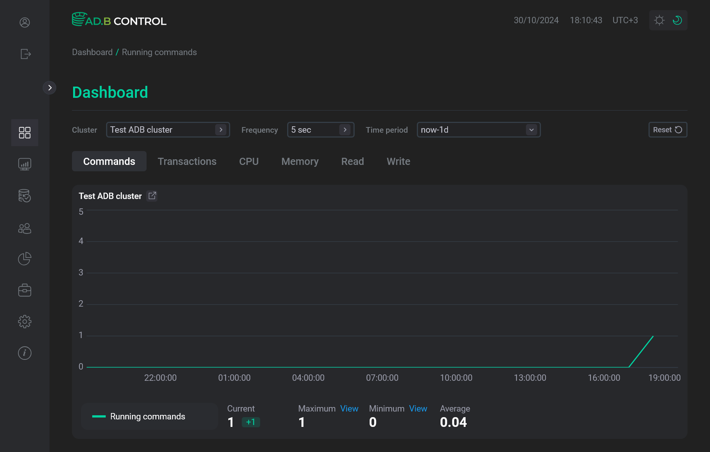Image resolution: width=710 pixels, height=452 pixels.
Task: Open the pie chart reports icon in the sidebar
Action: (25, 259)
